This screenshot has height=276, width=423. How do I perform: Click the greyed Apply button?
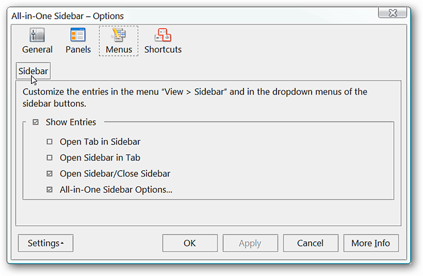[x=250, y=243]
